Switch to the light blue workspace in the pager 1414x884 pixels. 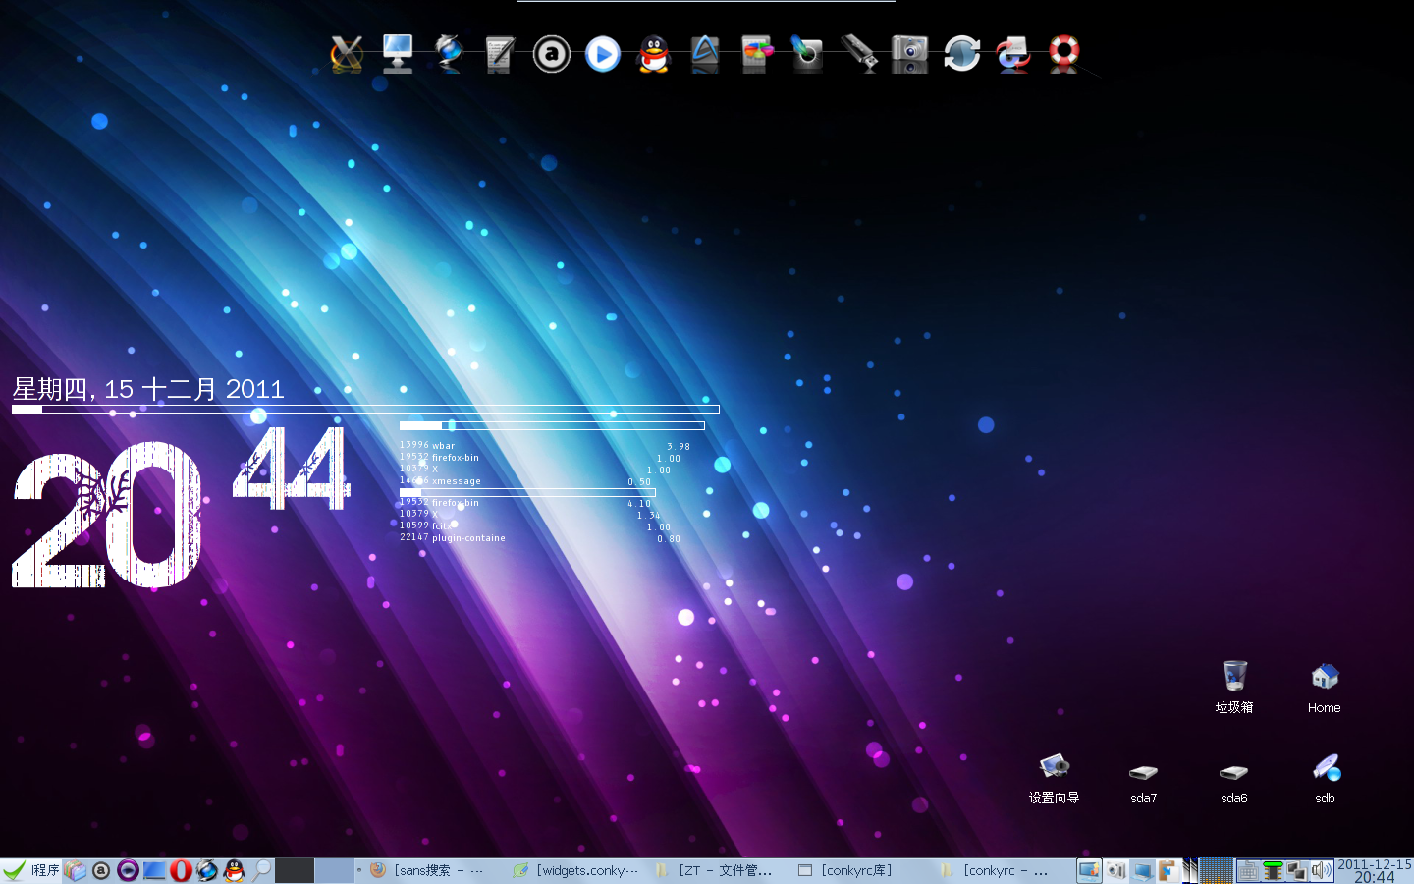(335, 870)
